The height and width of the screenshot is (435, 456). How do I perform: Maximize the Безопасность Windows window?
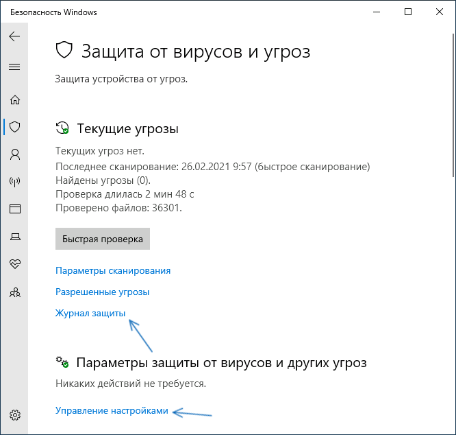click(x=408, y=12)
